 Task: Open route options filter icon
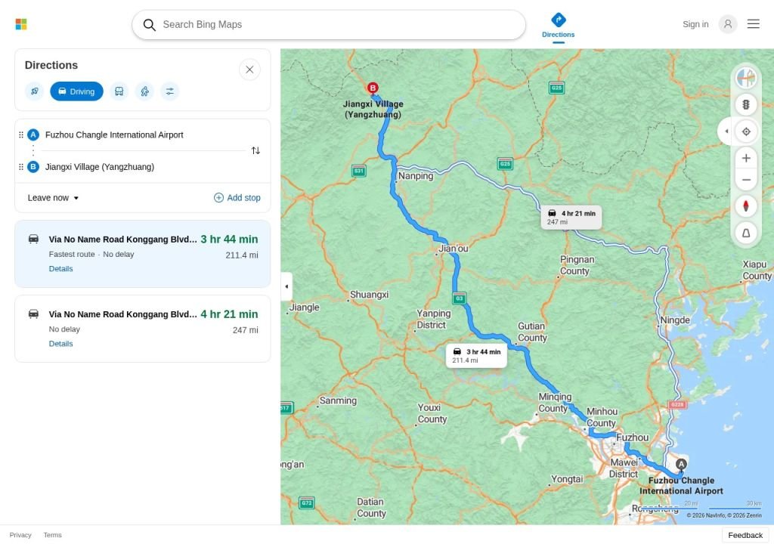click(x=170, y=91)
